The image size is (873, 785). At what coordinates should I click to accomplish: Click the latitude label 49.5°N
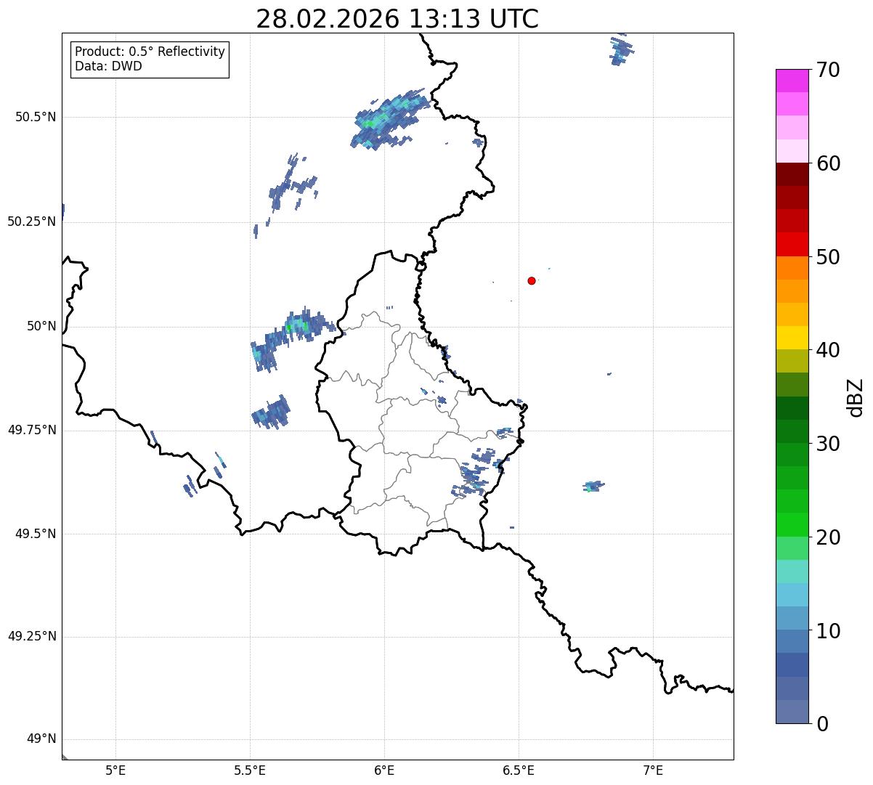[35, 534]
